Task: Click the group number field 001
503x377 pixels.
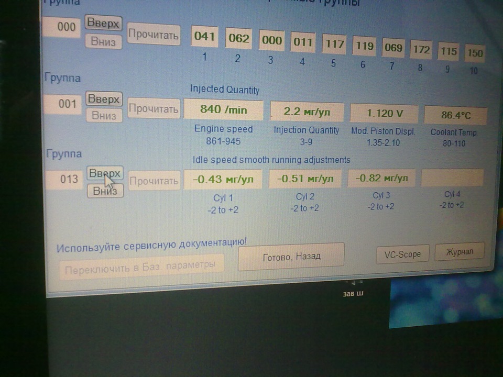Action: tap(62, 104)
